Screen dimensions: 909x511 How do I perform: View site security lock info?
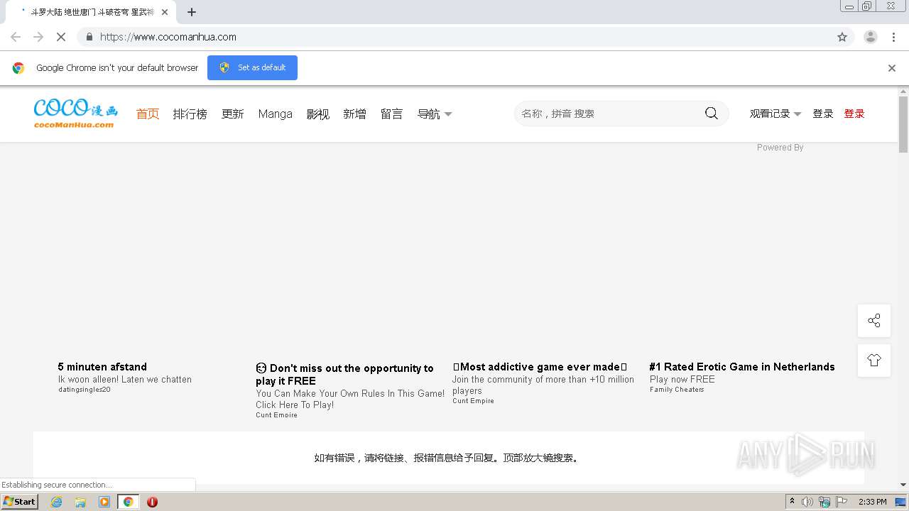click(x=89, y=37)
